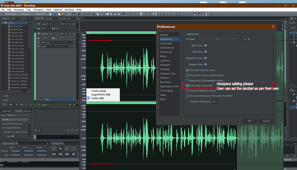Select Audio Device in Preferences list
The width and height of the screenshot is (297, 170).
167,48
